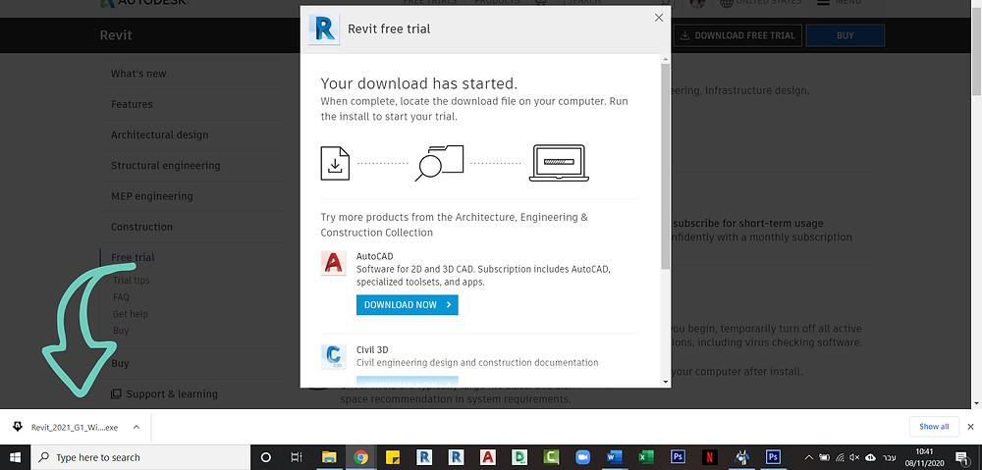Screen dimensions: 982x470
Task: Select Free trial in the sidebar
Action: [x=133, y=257]
